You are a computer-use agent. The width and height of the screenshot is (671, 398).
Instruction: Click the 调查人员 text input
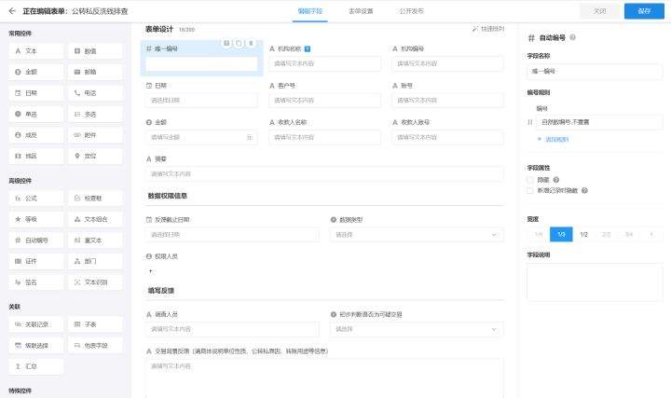[232, 329]
